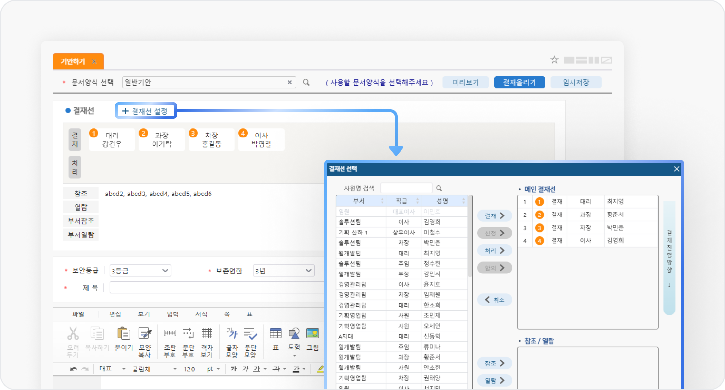This screenshot has width=725, height=390.
Task: Open the 보존연한 3년 dropdown
Action: pos(284,271)
